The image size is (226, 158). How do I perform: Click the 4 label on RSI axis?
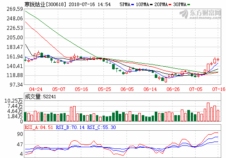click(x=21, y=154)
